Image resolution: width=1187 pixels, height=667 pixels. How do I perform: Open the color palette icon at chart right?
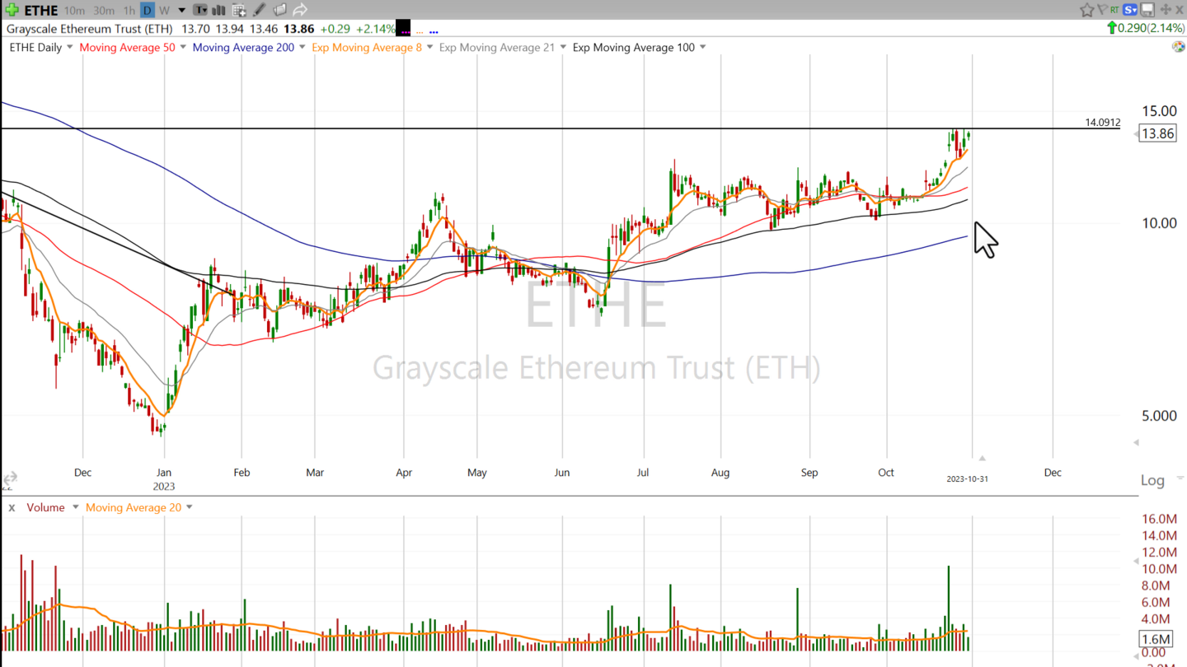pos(1179,46)
